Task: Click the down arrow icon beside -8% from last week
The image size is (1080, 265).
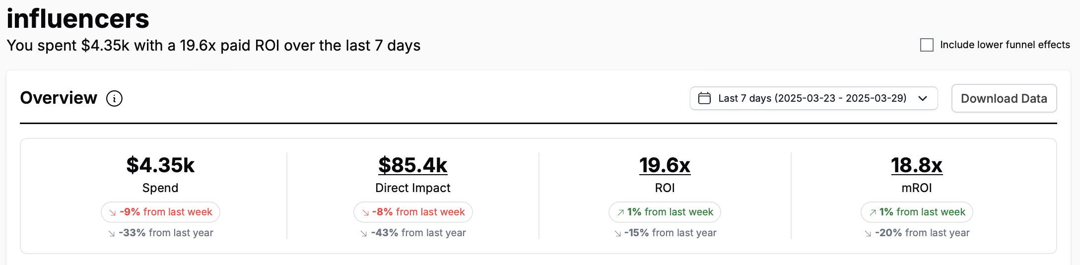Action: (365, 212)
